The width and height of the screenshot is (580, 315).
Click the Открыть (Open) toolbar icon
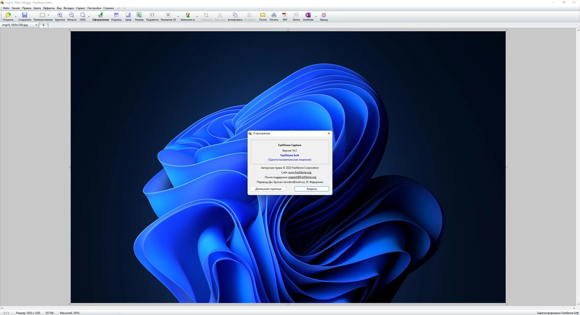8,16
